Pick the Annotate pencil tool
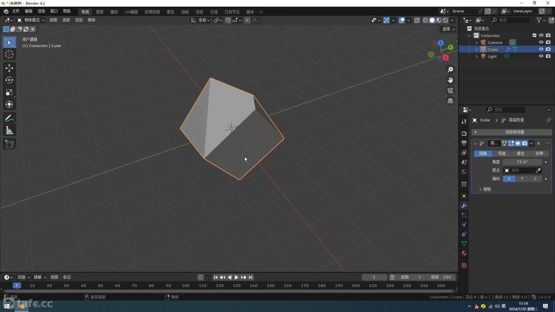 tap(9, 118)
